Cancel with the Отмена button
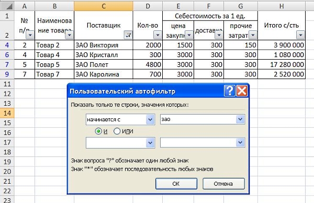The width and height of the screenshot is (314, 203). tap(223, 184)
